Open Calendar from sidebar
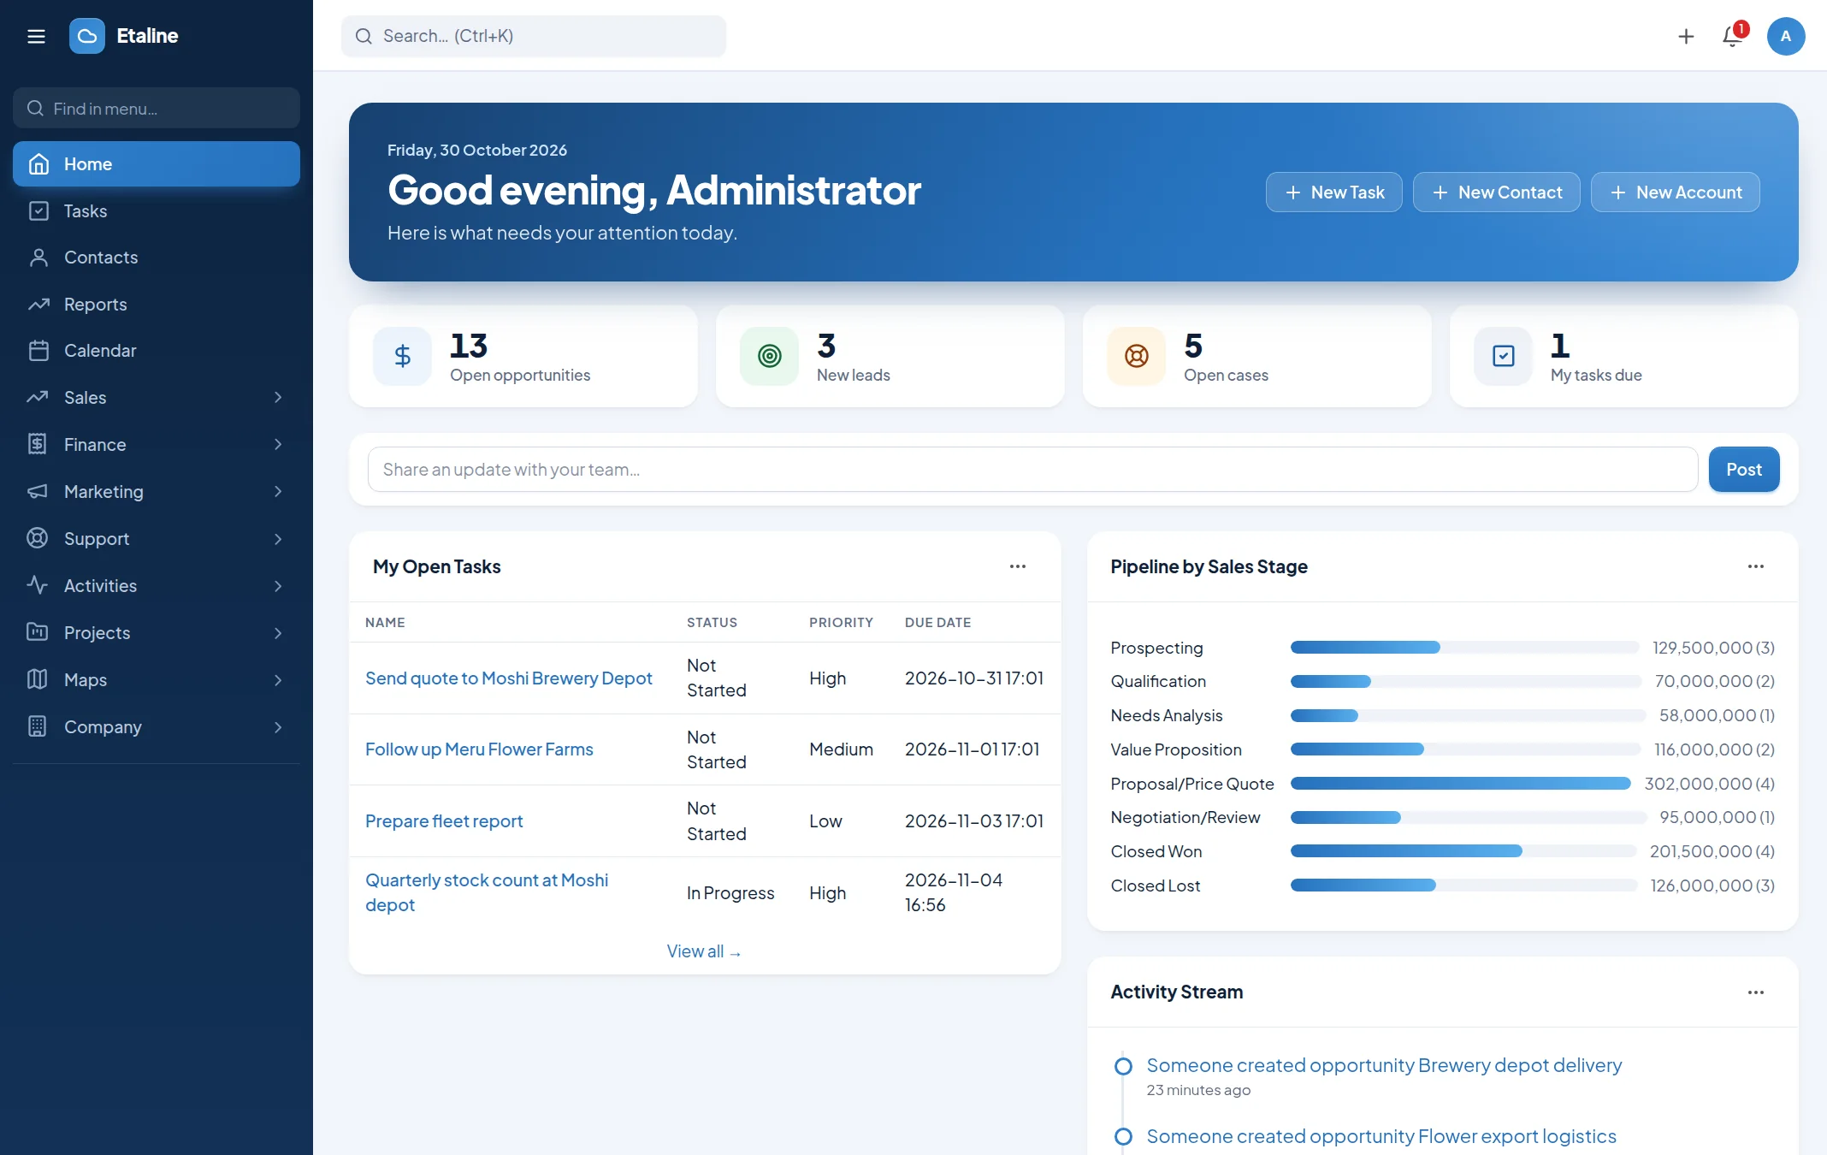Image resolution: width=1827 pixels, height=1155 pixels. point(157,351)
